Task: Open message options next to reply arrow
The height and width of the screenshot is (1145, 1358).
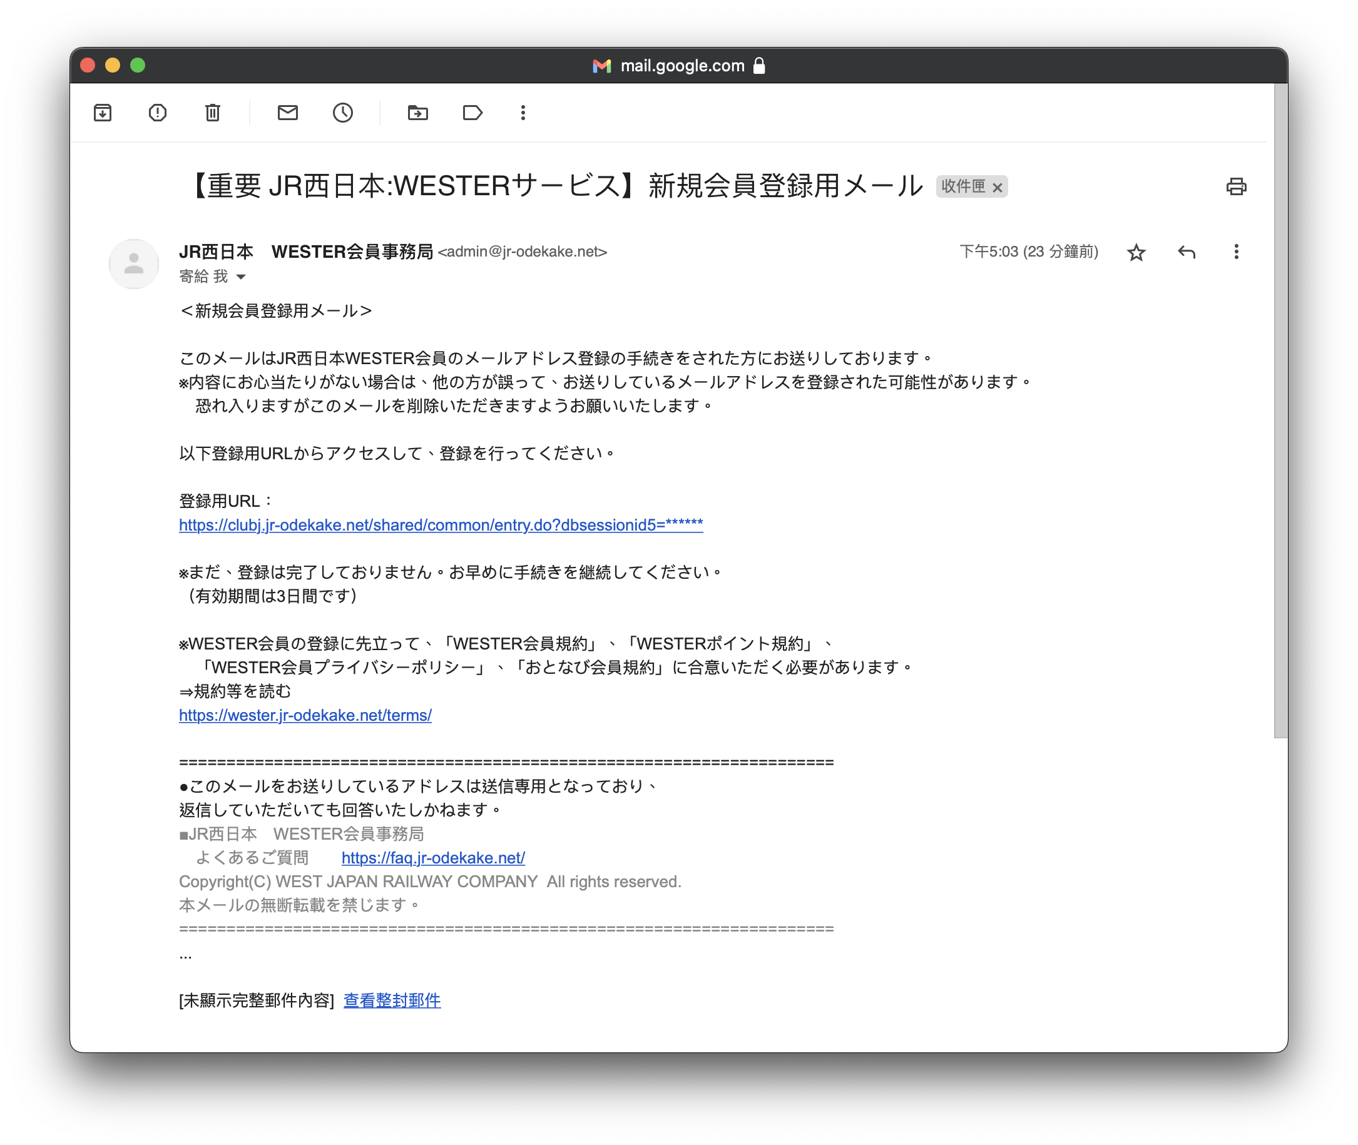Action: coord(1236,252)
